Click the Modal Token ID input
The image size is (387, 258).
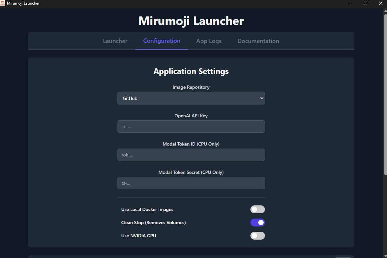pos(191,155)
